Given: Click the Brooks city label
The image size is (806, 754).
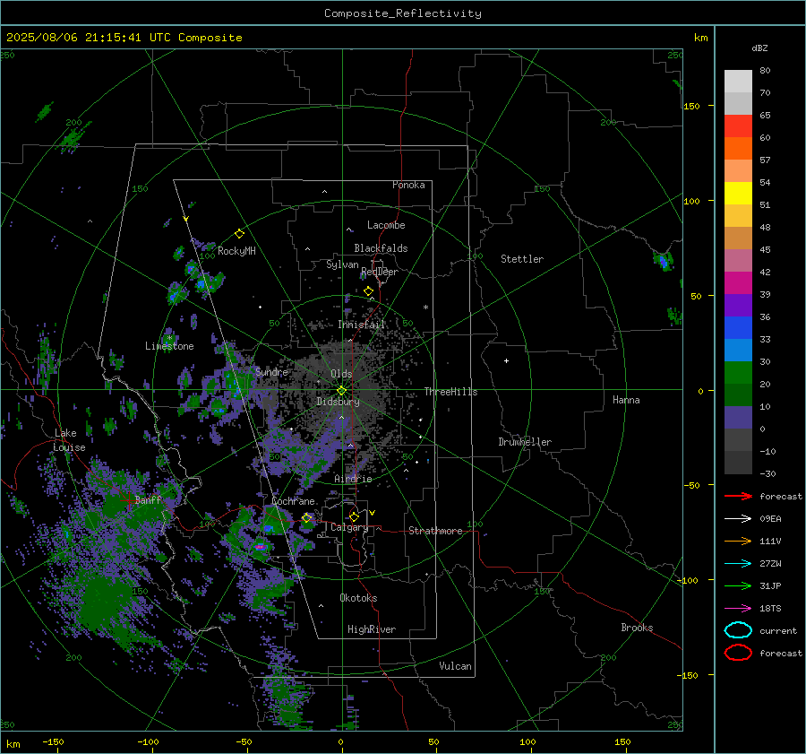Looking at the screenshot, I should pyautogui.click(x=637, y=628).
